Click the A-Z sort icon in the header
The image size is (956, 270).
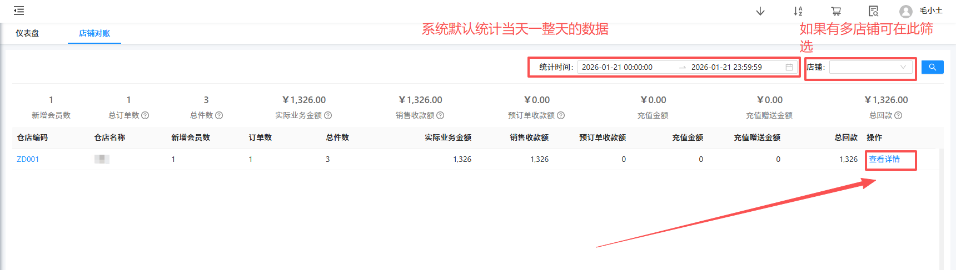point(798,11)
